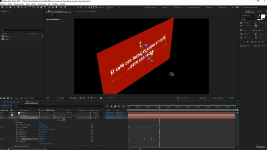Select the Horizontal Type tool

pyautogui.click(x=45, y=7)
